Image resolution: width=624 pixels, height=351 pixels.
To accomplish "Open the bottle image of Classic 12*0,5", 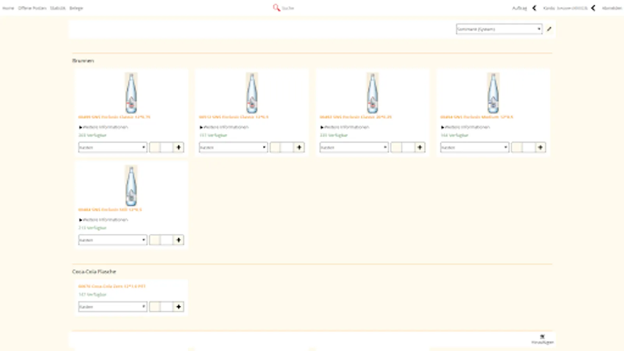I will click(x=252, y=93).
